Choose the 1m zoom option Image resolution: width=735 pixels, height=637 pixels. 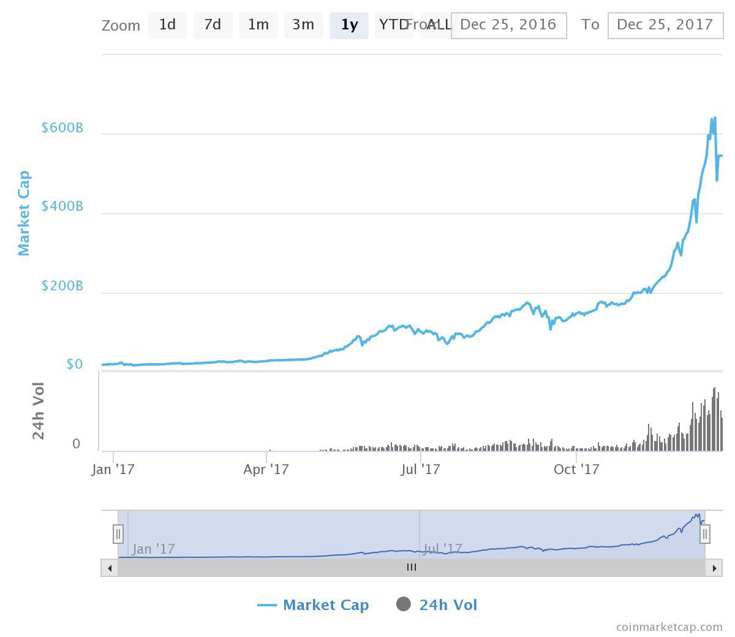[x=258, y=25]
